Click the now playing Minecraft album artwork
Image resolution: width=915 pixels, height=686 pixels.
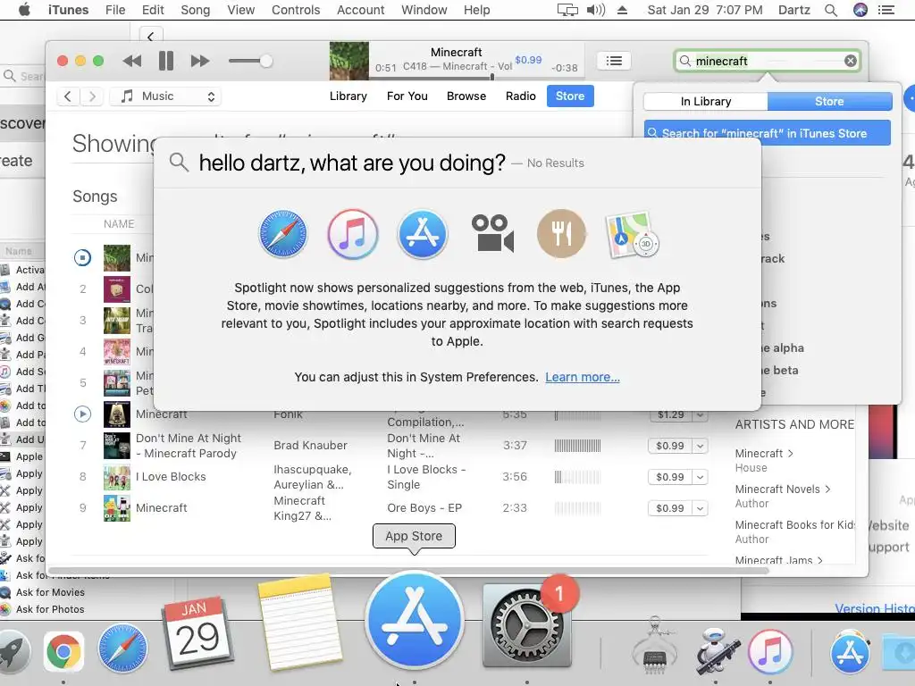coord(349,61)
